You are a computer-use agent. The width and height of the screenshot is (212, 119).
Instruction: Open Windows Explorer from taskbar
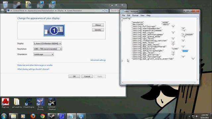pos(13,116)
